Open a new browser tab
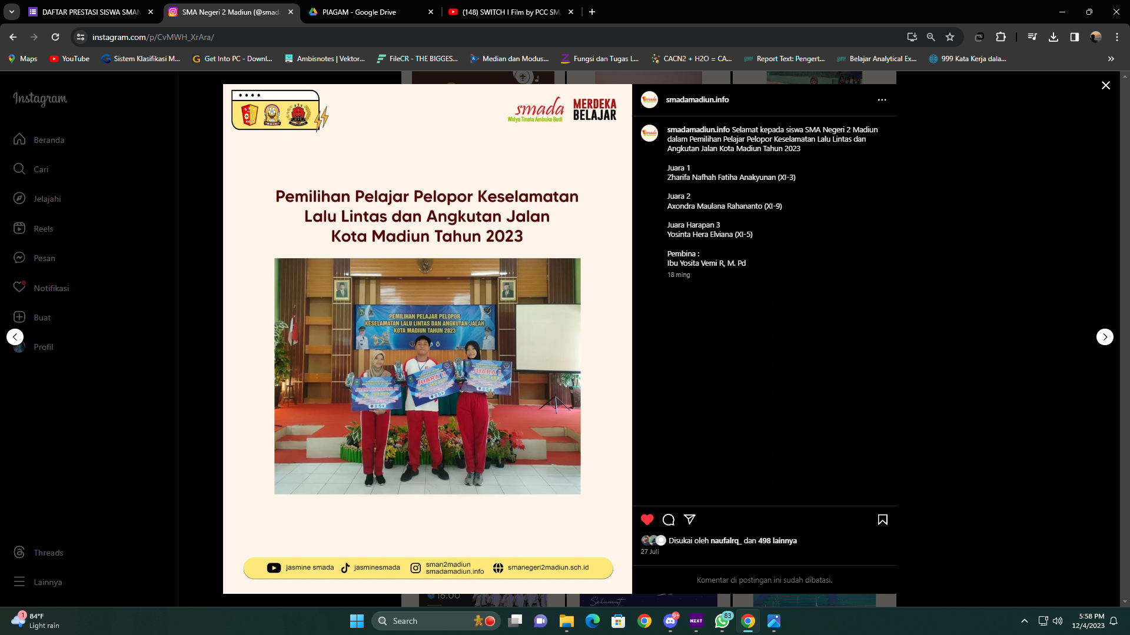Viewport: 1130px width, 635px height. click(592, 12)
